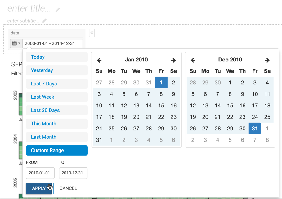
Task: Pick January 15 in the left calendar
Action: [161, 106]
